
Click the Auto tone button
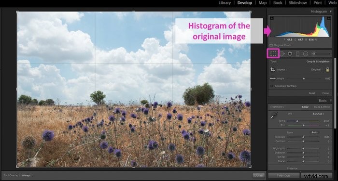point(314,132)
